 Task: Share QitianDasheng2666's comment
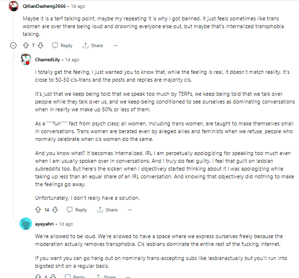coord(93,46)
